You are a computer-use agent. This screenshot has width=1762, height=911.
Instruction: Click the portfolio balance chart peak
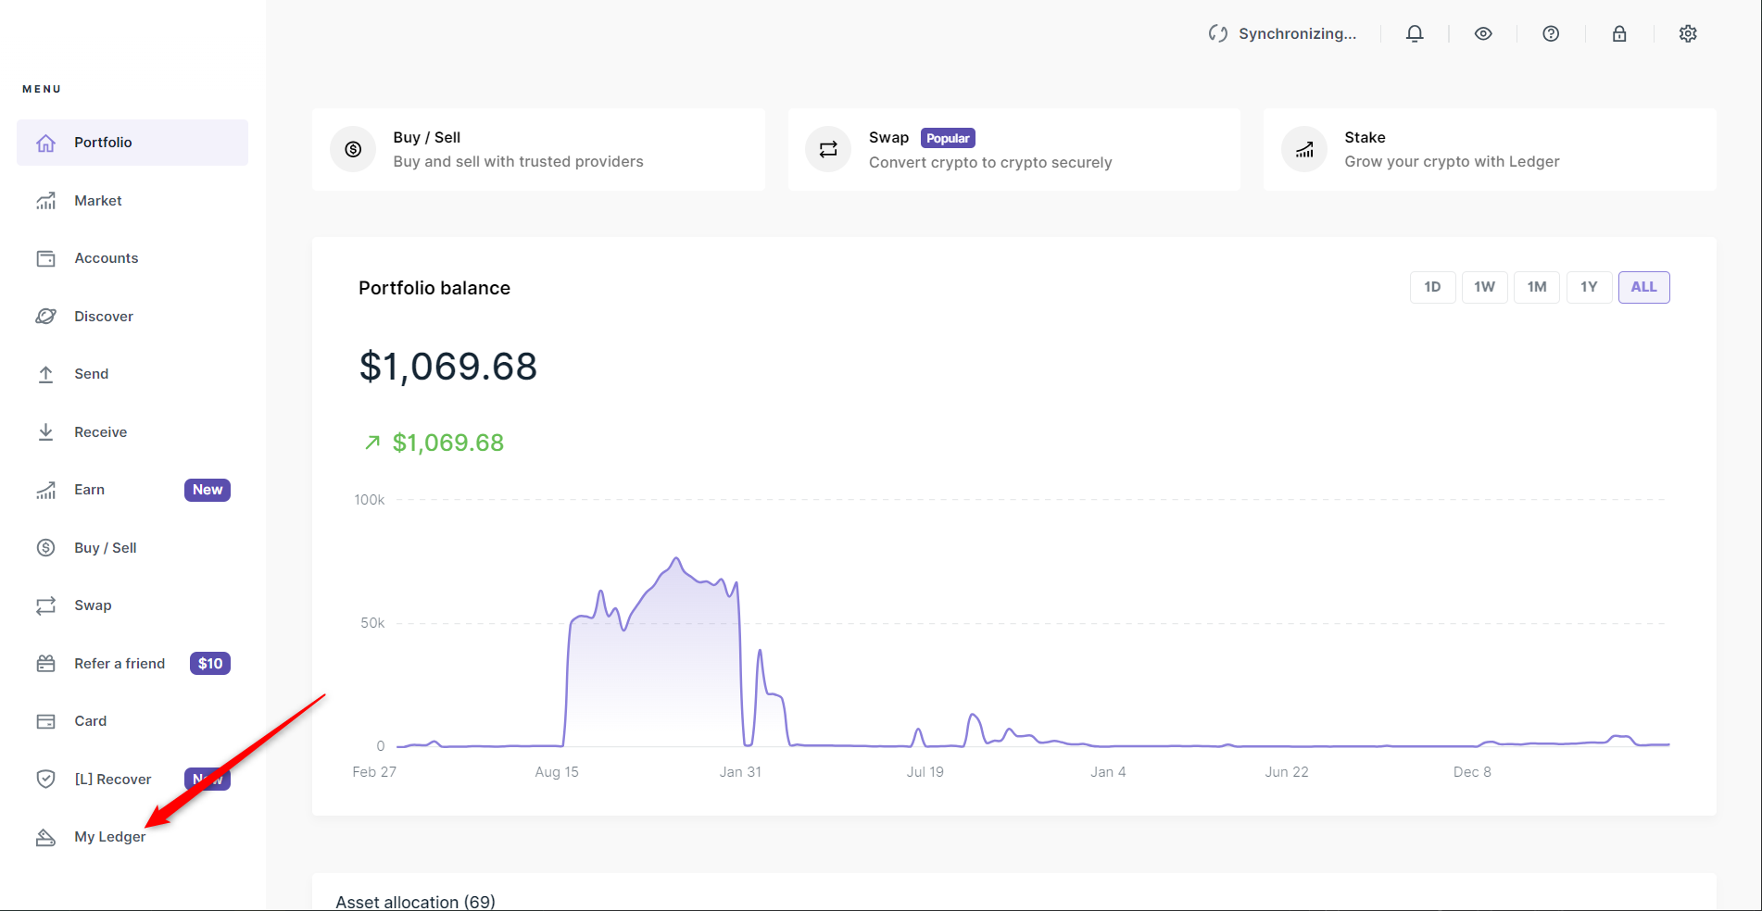[x=676, y=559]
